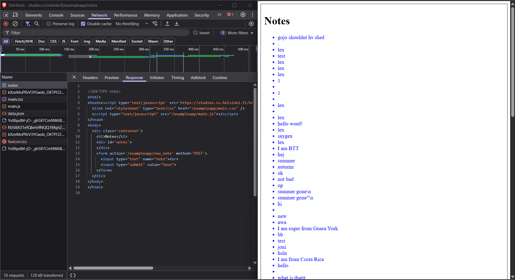Viewport: 515px width, 280px height.
Task: Click the export HAR download icon
Action: [x=177, y=24]
